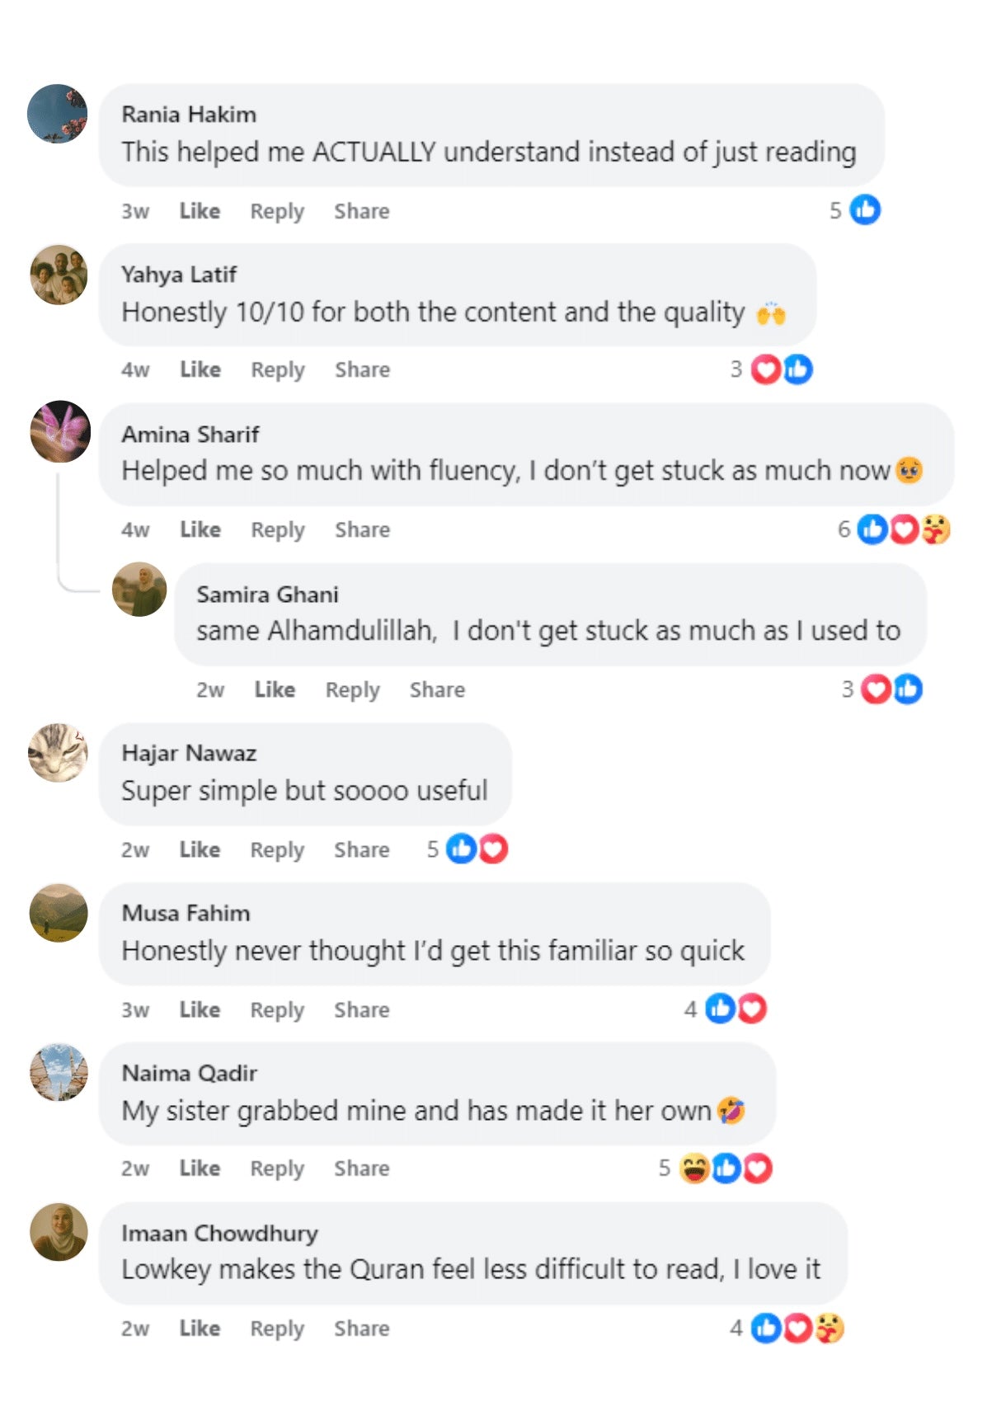Click the laughing haha reaction on Naima Qadir's comment

tap(694, 1169)
